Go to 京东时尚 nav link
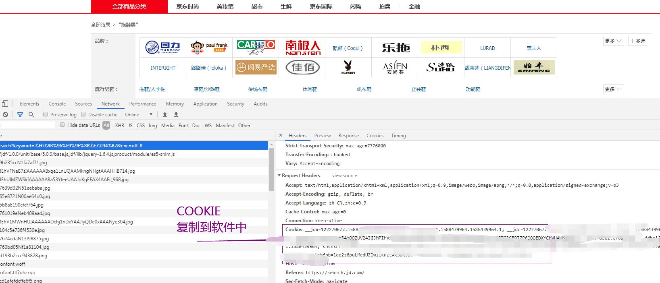 click(187, 6)
